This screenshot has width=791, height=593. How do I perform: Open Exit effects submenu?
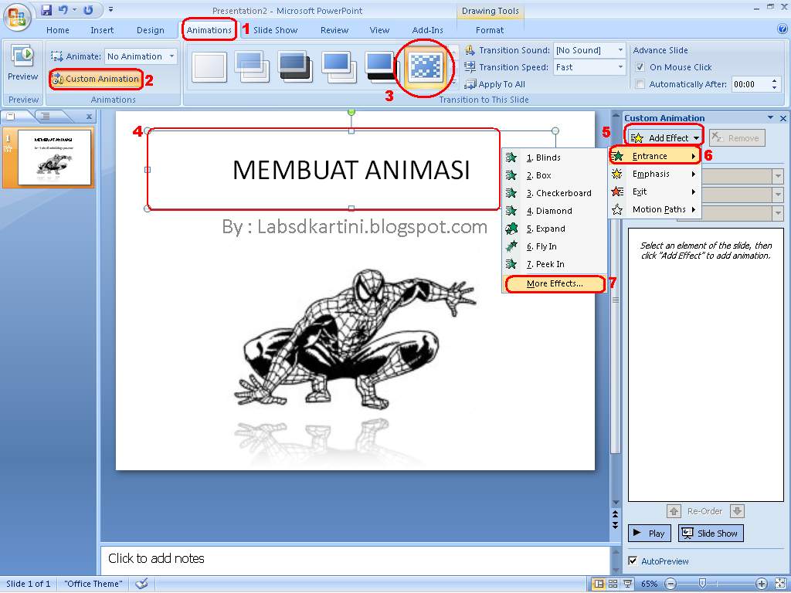pos(655,191)
